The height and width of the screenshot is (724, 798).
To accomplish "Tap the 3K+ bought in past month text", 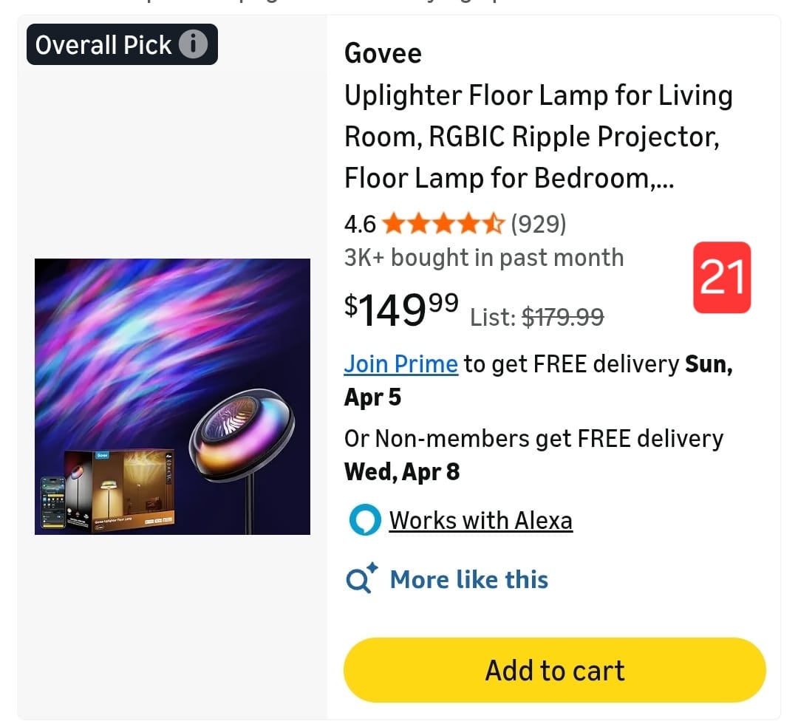I will click(x=484, y=257).
